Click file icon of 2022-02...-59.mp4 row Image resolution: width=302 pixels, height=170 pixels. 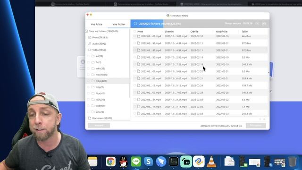point(138,78)
